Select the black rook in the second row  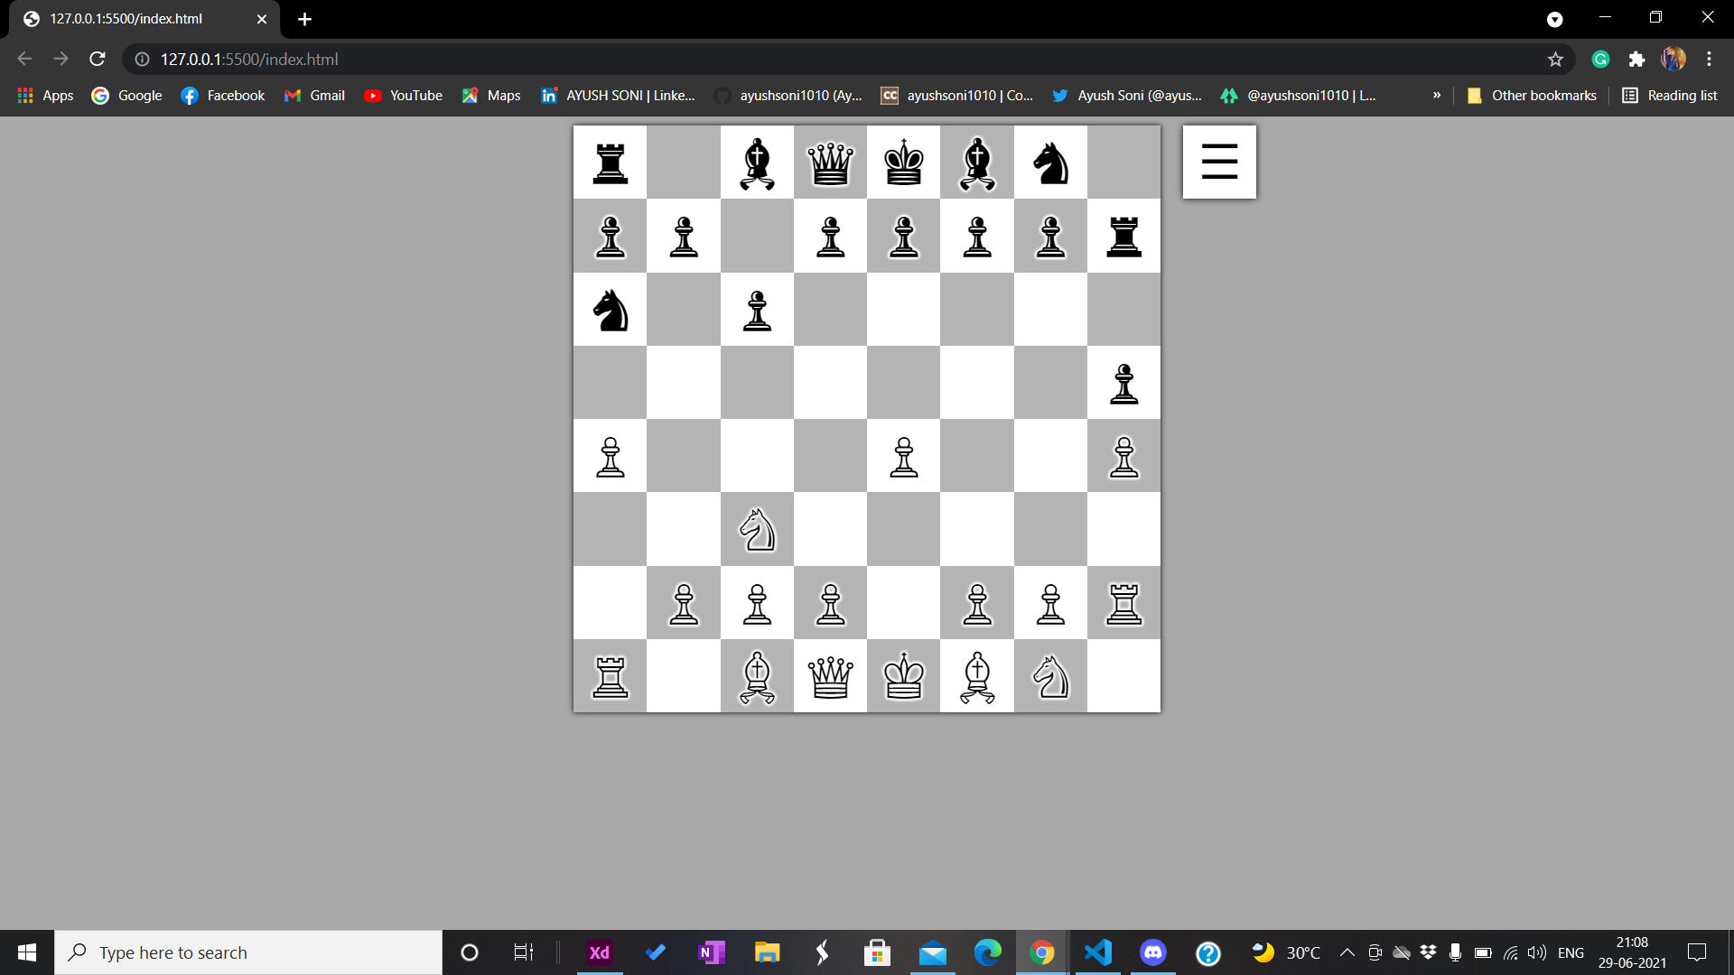pyautogui.click(x=1123, y=237)
